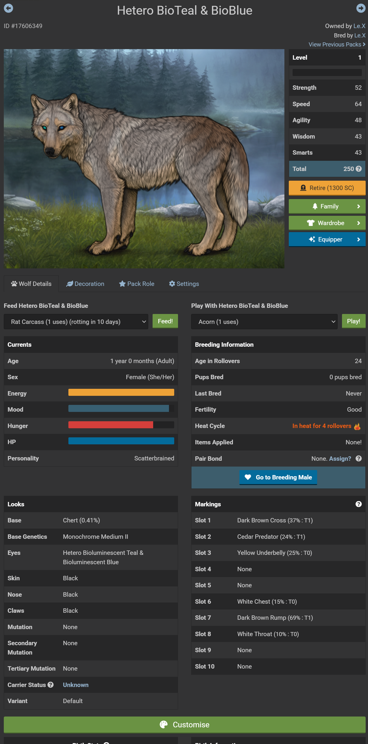
Task: Click the tree icon on Family button
Action: 315,206
